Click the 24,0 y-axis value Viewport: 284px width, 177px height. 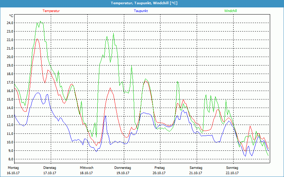[10, 23]
